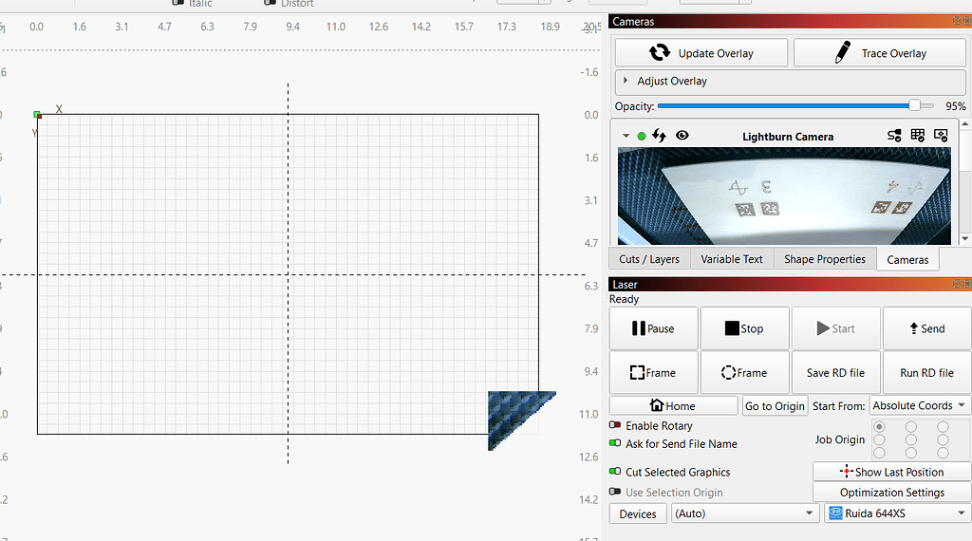
Task: Float the Cameras panel using header icon
Action: click(x=957, y=21)
